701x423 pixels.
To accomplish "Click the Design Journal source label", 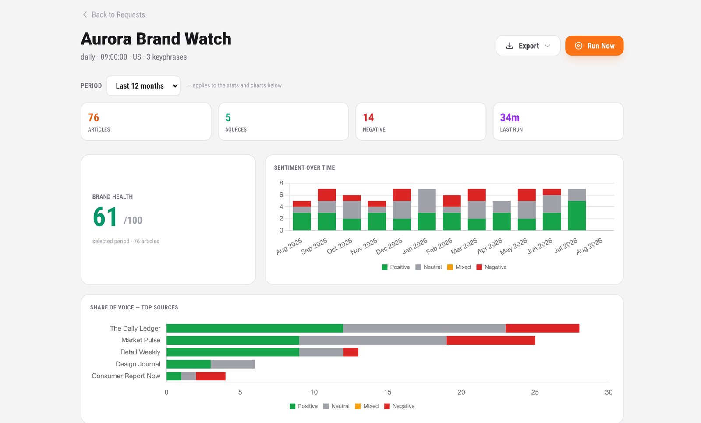I will point(138,364).
